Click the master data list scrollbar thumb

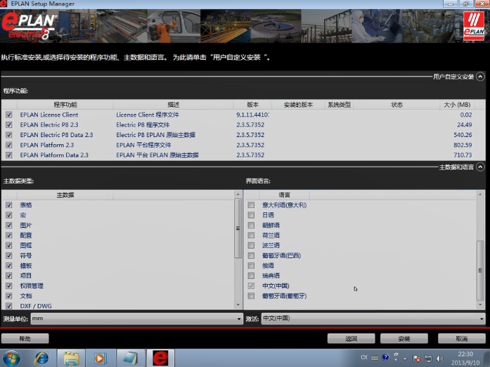pos(238,228)
